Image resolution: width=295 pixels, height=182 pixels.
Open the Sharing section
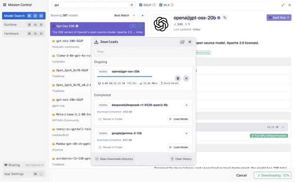point(24,165)
